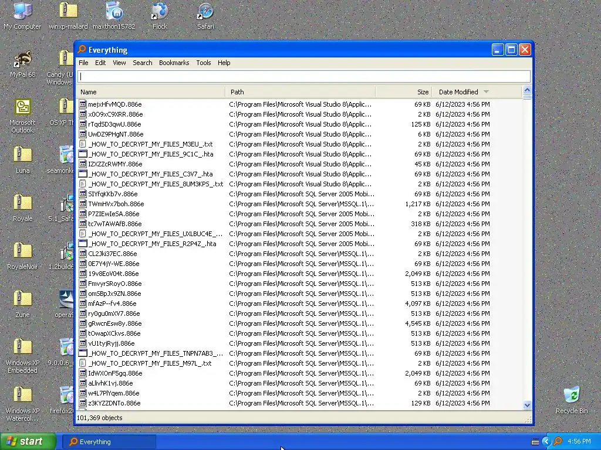Click Everything taskbar button
Screen dimensions: 601x450
coord(109,442)
